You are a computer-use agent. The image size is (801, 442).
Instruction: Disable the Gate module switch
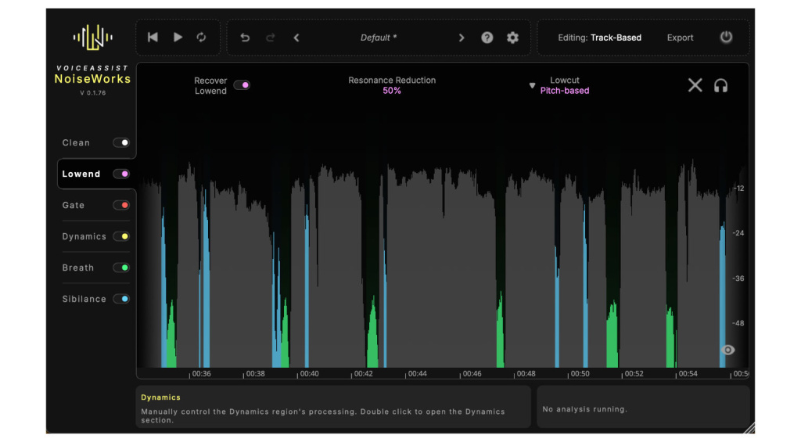121,205
